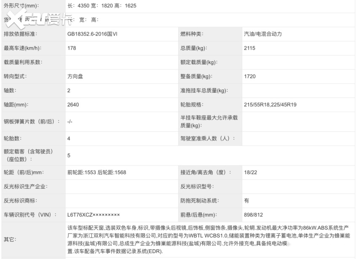Click the 排放依据标准 label

(20, 34)
